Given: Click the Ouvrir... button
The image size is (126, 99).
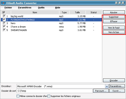Looking at the screenshot, I should [117, 91].
